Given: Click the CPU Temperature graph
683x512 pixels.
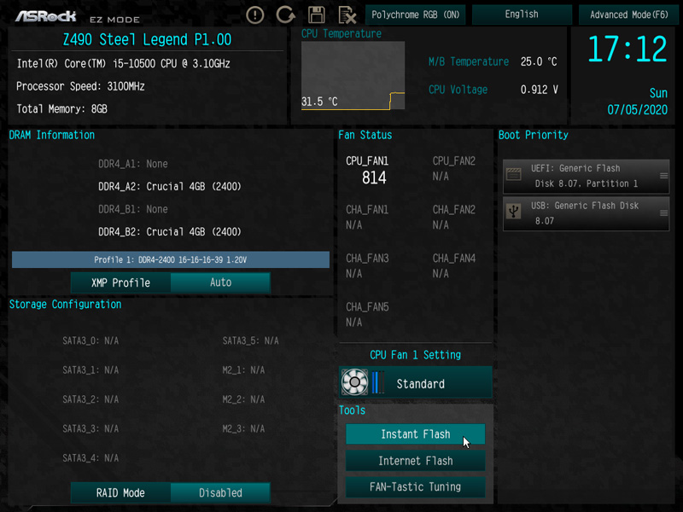Looking at the screenshot, I should [x=353, y=75].
